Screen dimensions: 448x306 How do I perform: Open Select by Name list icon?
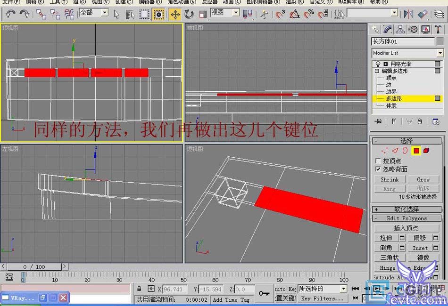point(130,14)
